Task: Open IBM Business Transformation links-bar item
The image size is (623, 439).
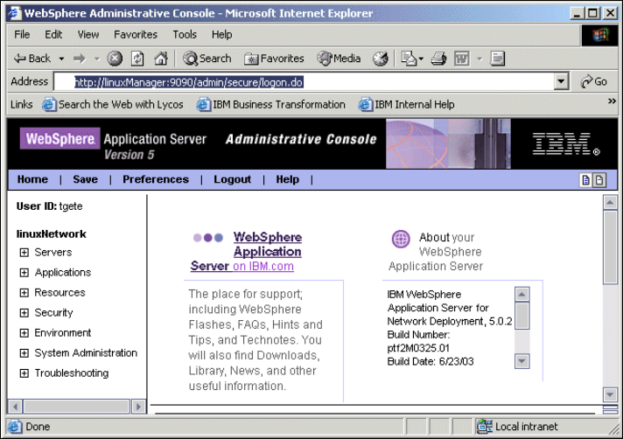Action: [271, 104]
